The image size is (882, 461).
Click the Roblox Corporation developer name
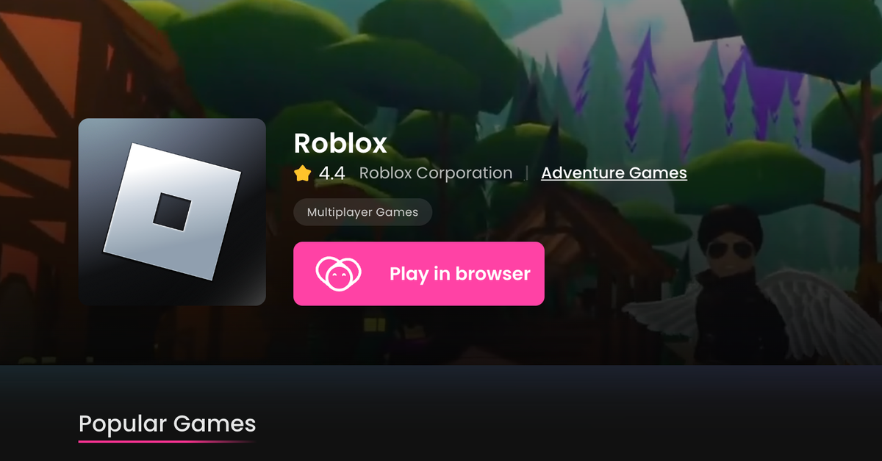coord(436,173)
